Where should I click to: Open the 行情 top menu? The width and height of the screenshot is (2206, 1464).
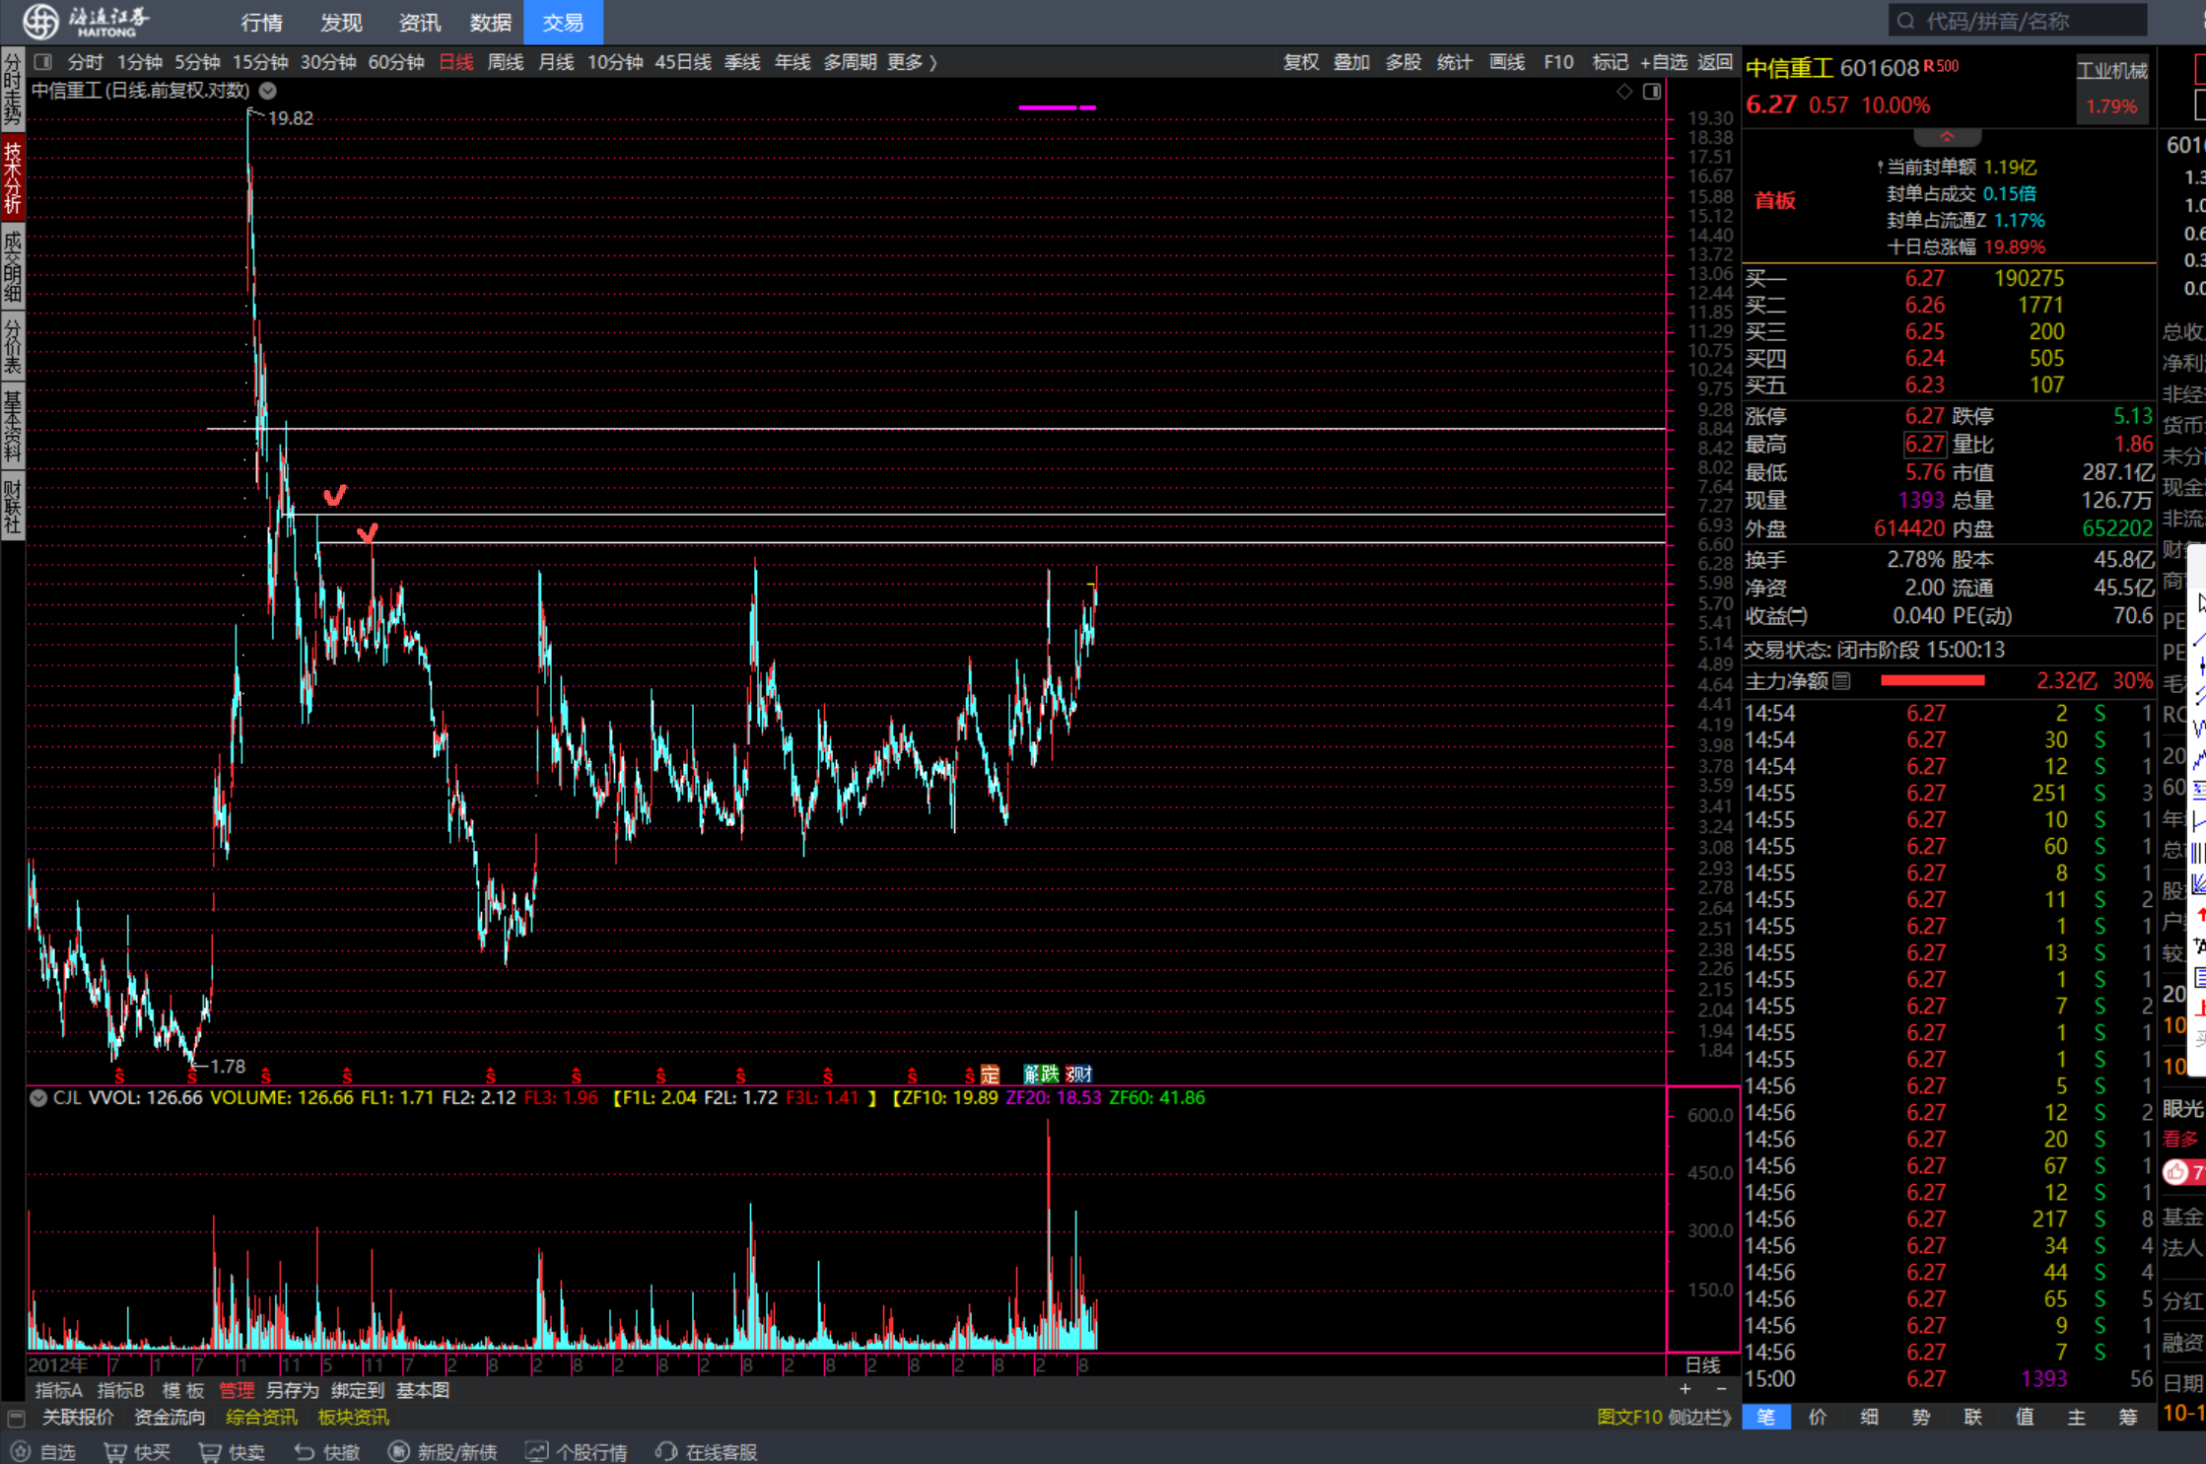pos(261,22)
